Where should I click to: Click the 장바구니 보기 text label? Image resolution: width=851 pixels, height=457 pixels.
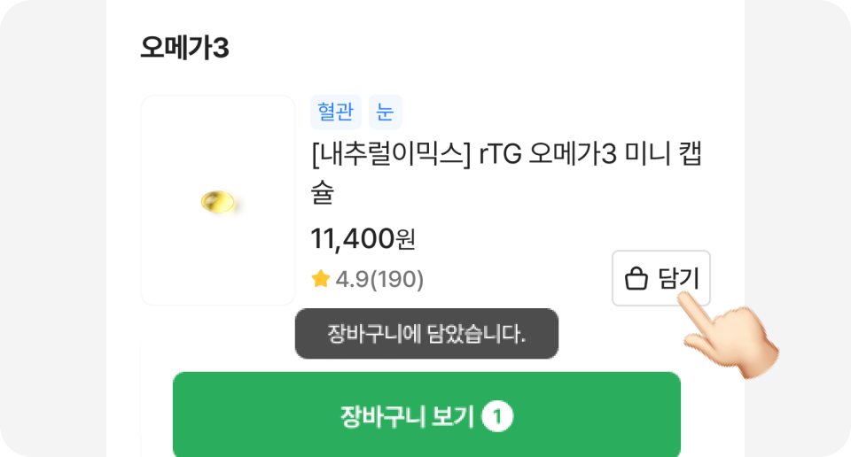click(407, 416)
